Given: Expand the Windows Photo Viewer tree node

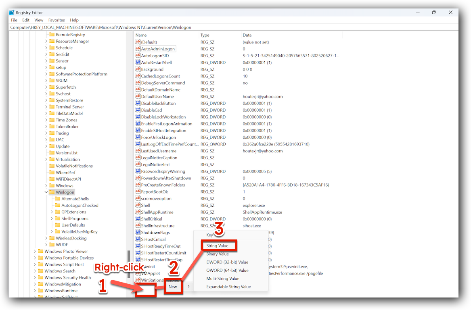Looking at the screenshot, I should tap(35, 251).
